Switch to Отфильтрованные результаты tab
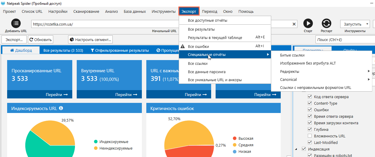The width and height of the screenshot is (375, 157). pyautogui.click(x=120, y=50)
